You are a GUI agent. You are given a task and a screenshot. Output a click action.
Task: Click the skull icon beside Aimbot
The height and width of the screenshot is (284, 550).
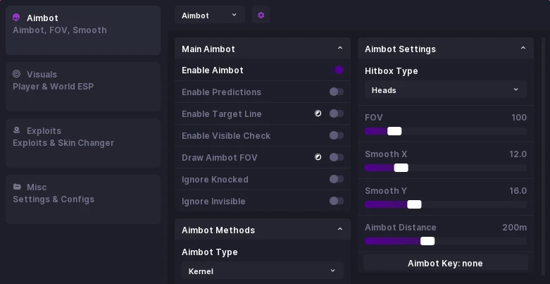(16, 18)
